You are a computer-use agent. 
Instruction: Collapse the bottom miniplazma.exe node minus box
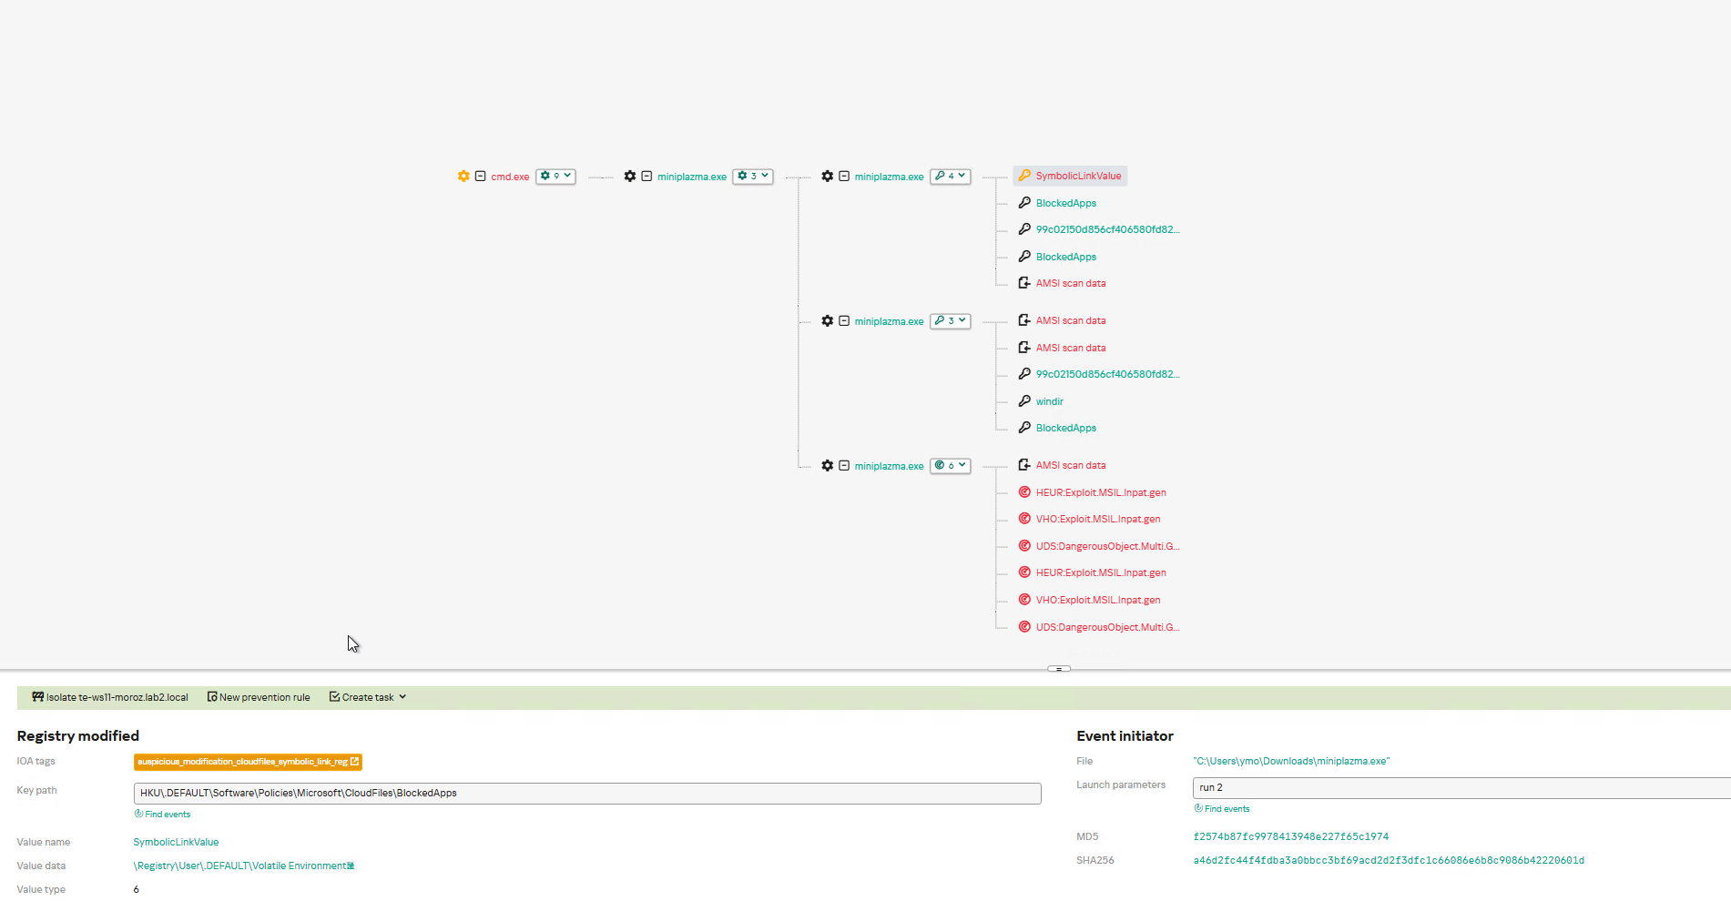click(x=844, y=466)
